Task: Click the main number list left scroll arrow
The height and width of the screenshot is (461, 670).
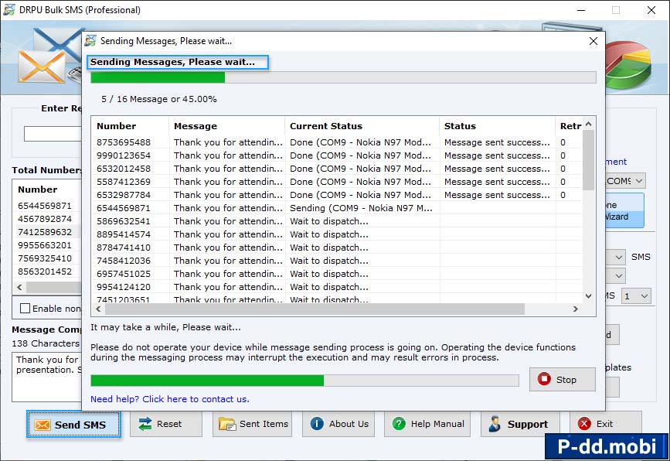Action: click(19, 288)
